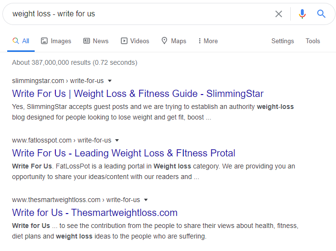Click the Images tab picture icon
This screenshot has height=251, width=336.
[x=44, y=41]
